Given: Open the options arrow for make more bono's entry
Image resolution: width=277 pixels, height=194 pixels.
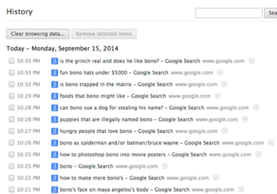Looking at the screenshot, I should pyautogui.click(x=216, y=178).
